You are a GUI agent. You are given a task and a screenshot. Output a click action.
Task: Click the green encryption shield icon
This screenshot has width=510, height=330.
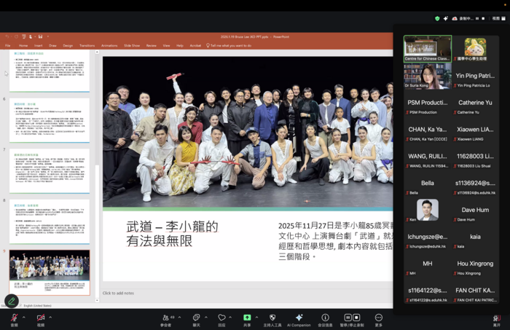click(x=437, y=18)
